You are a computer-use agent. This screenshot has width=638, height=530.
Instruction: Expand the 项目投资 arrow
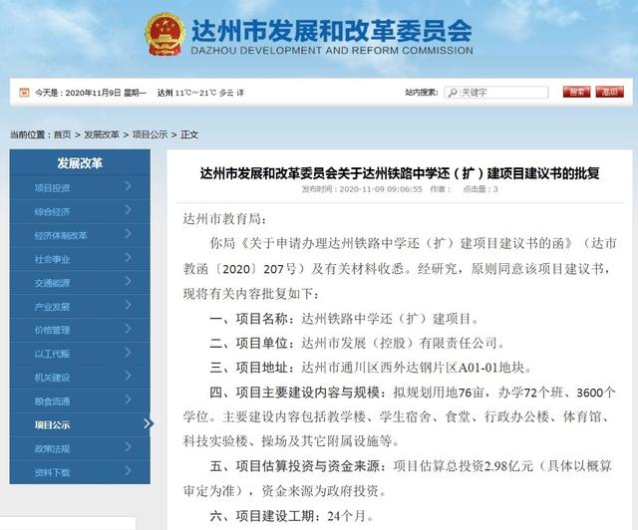[129, 186]
